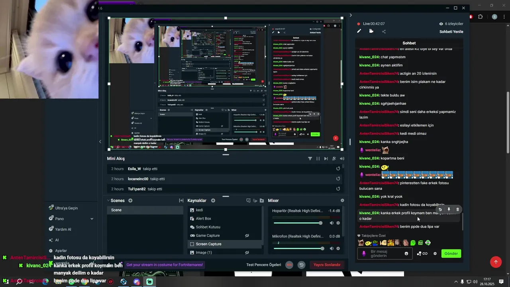Edit stream info with pencil icon
Viewport: 510px width, 287px height.
pos(359,31)
